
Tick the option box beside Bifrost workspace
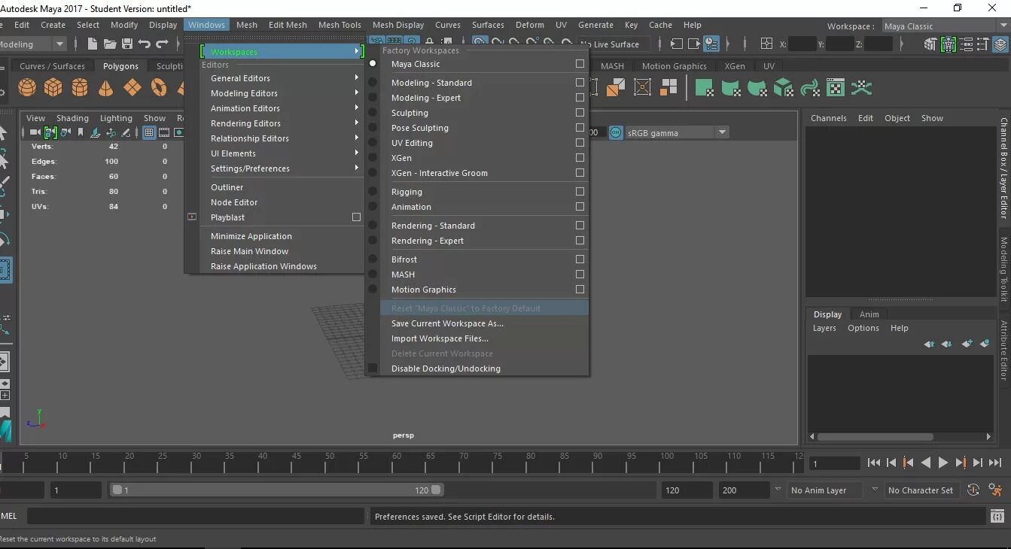tap(580, 259)
